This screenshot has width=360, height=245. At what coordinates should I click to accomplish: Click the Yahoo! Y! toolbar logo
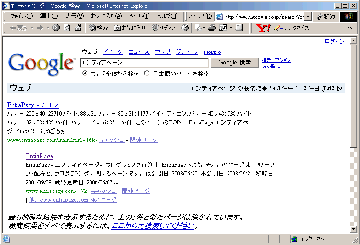(263, 28)
